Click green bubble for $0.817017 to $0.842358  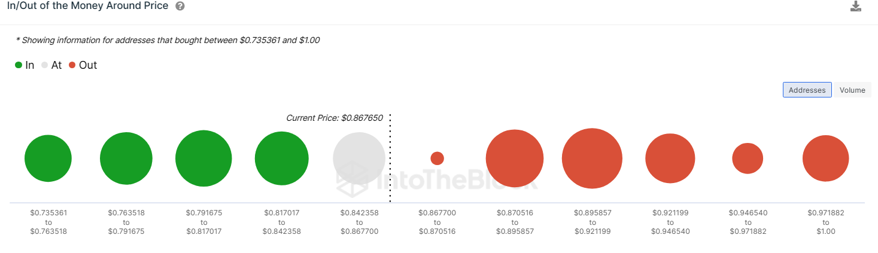point(281,158)
